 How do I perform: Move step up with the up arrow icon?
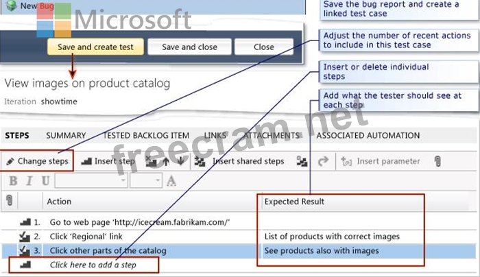[166, 161]
